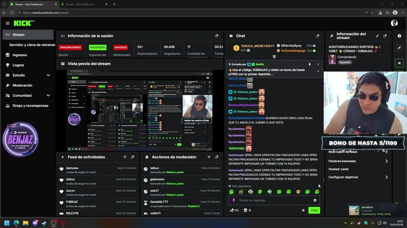Pop out the Feed de actividades panel
The width and height of the screenshot is (407, 228).
click(x=133, y=157)
